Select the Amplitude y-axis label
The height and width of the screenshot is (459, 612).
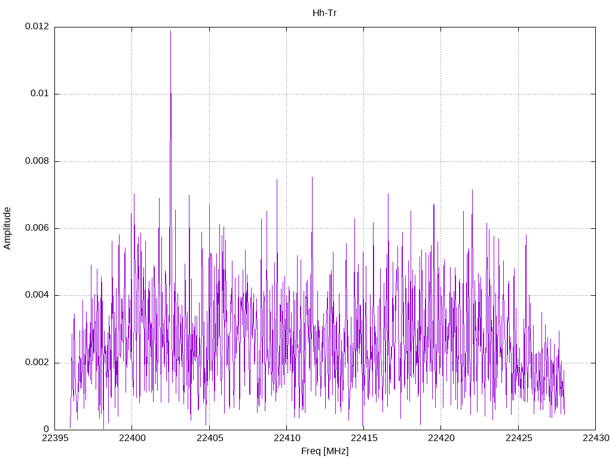[x=7, y=228]
